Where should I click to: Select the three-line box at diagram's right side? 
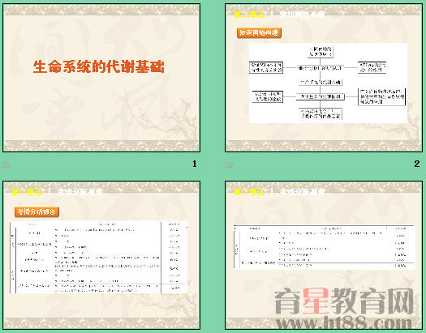[x=381, y=96]
